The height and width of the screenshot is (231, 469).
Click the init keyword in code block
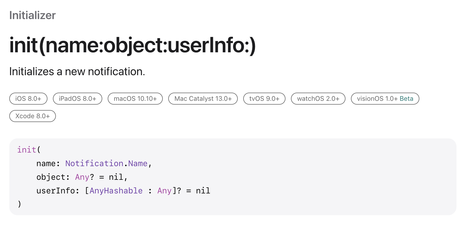coord(27,150)
